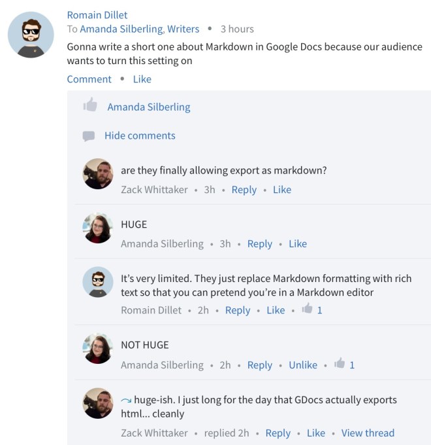Viewport: 431px width, 445px height.
Task: Open Romain Dillet's profile from post header
Action: point(97,14)
